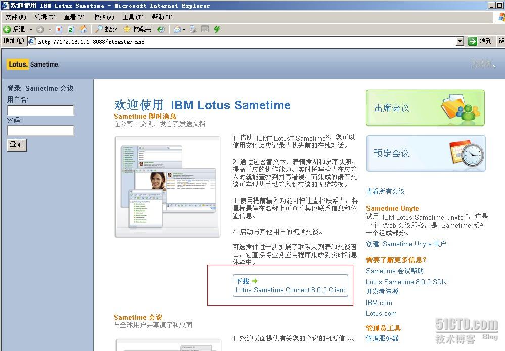
Task: Click the page icon in address bar
Action: (x=32, y=41)
